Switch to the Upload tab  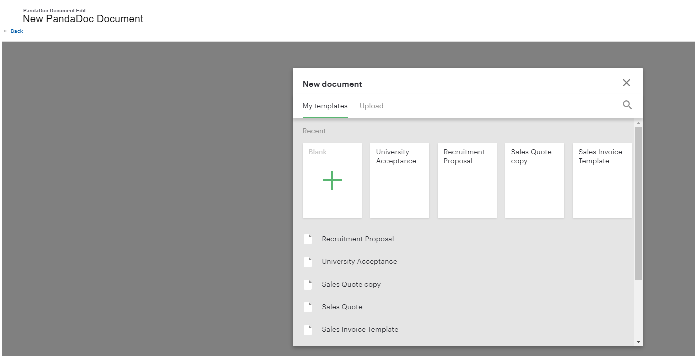(x=372, y=106)
